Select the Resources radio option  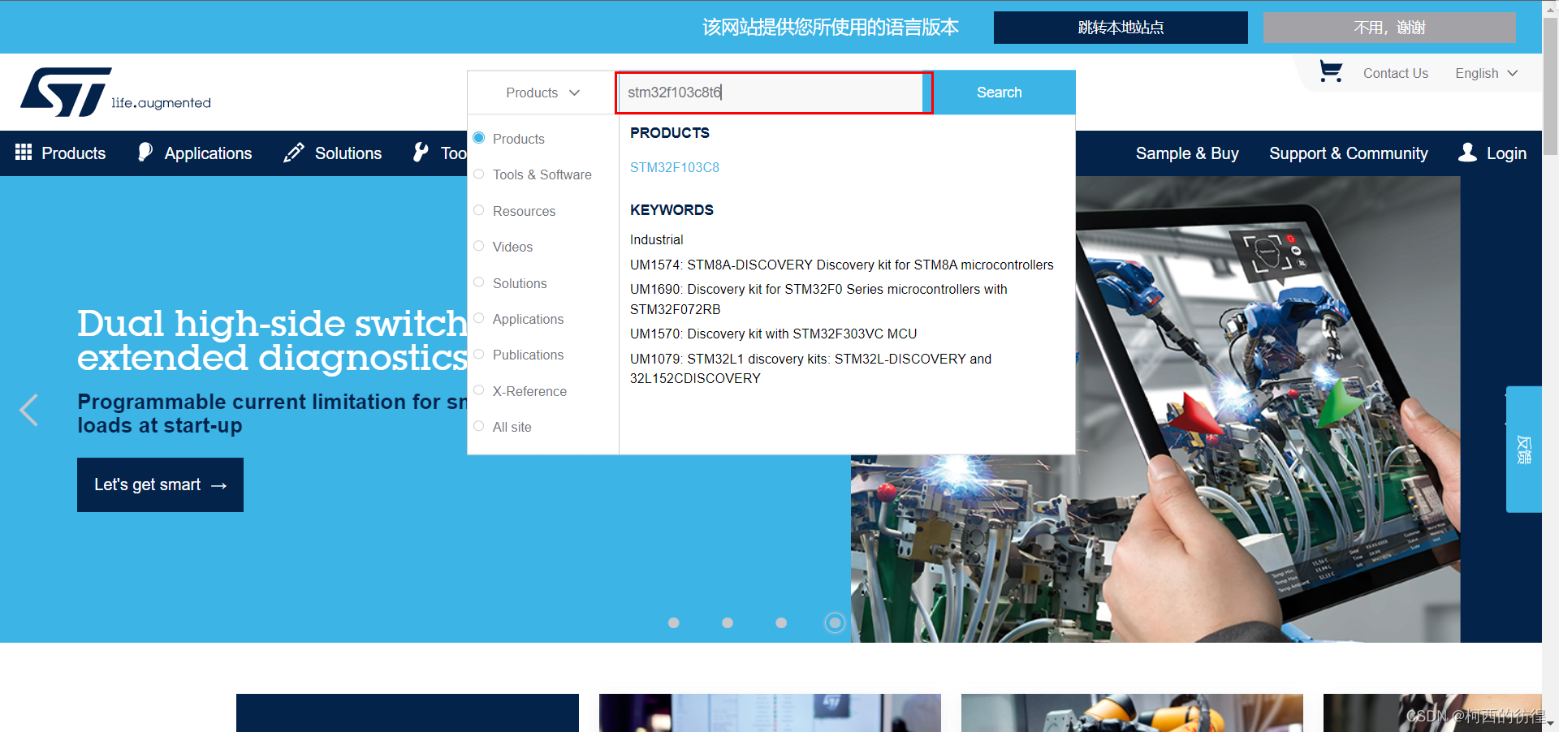[x=479, y=210]
